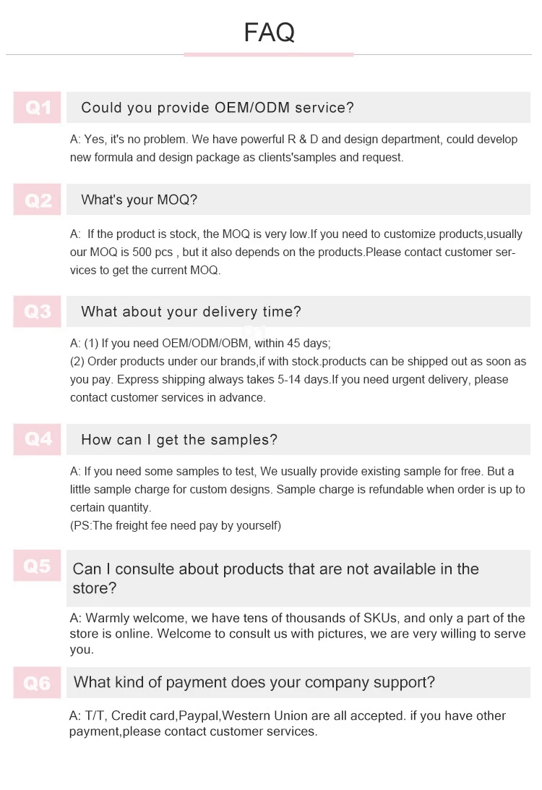Click the pink Q2 badge
Viewport: 542px width, 790px height.
click(38, 200)
